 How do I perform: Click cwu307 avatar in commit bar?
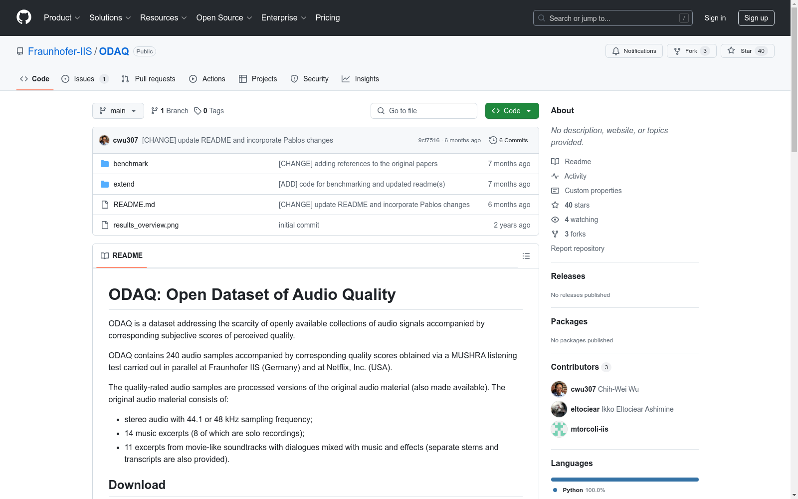pos(104,140)
